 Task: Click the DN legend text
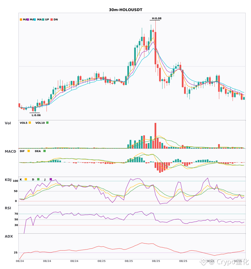[56, 20]
